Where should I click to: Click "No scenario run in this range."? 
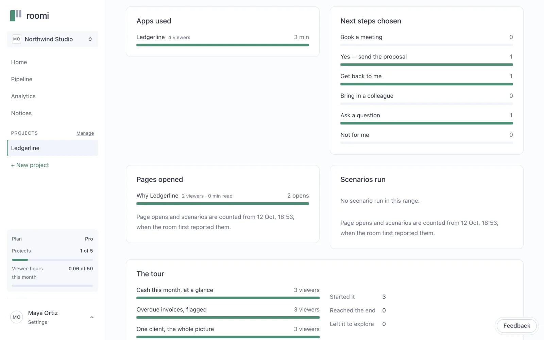coord(380,201)
